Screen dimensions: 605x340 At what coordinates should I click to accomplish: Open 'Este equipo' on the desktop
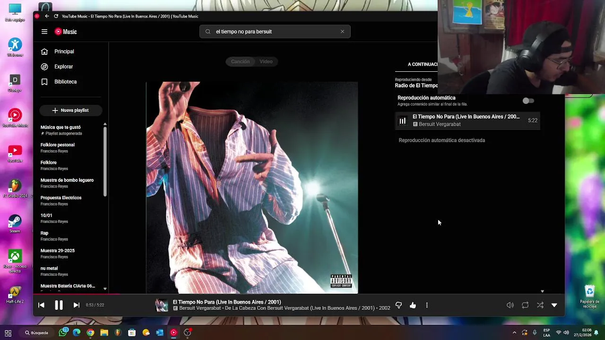(x=15, y=13)
